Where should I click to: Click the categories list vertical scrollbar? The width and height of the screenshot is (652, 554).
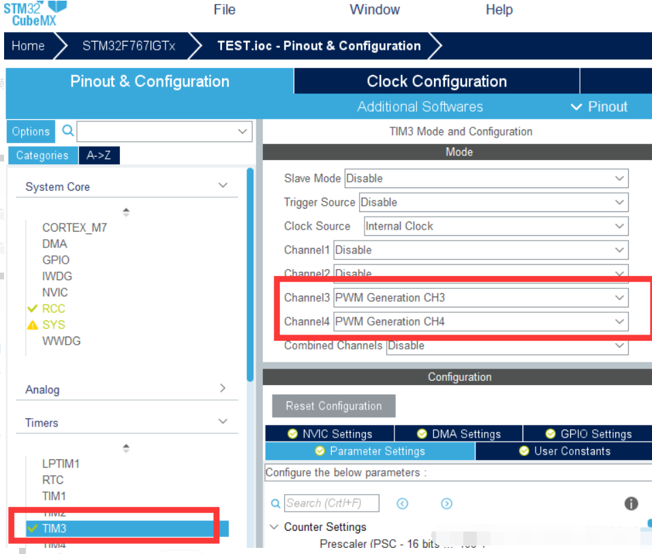[x=250, y=275]
